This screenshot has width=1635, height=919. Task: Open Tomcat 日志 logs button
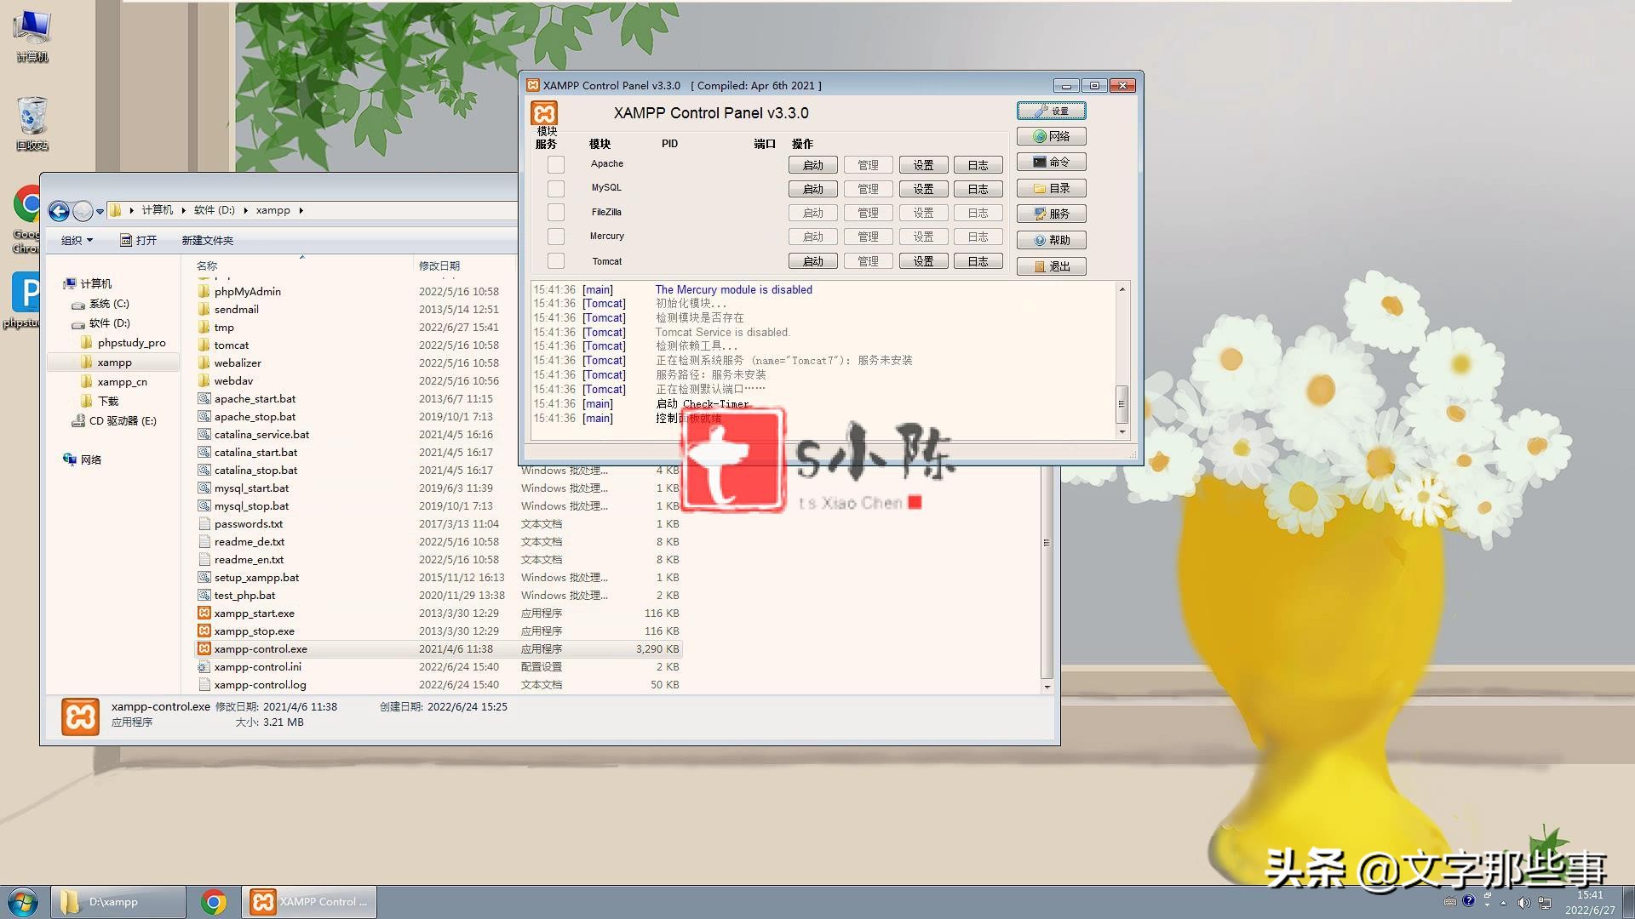[978, 261]
